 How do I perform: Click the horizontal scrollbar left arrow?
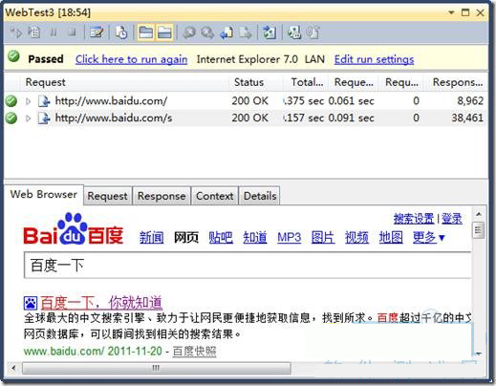click(x=13, y=369)
